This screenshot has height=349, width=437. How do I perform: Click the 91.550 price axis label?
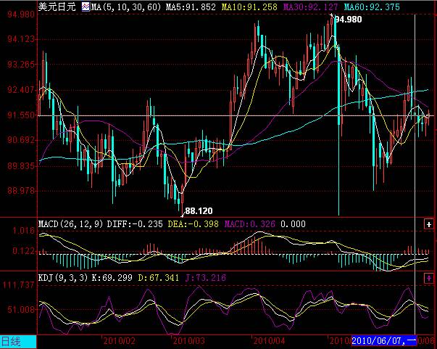(x=21, y=115)
